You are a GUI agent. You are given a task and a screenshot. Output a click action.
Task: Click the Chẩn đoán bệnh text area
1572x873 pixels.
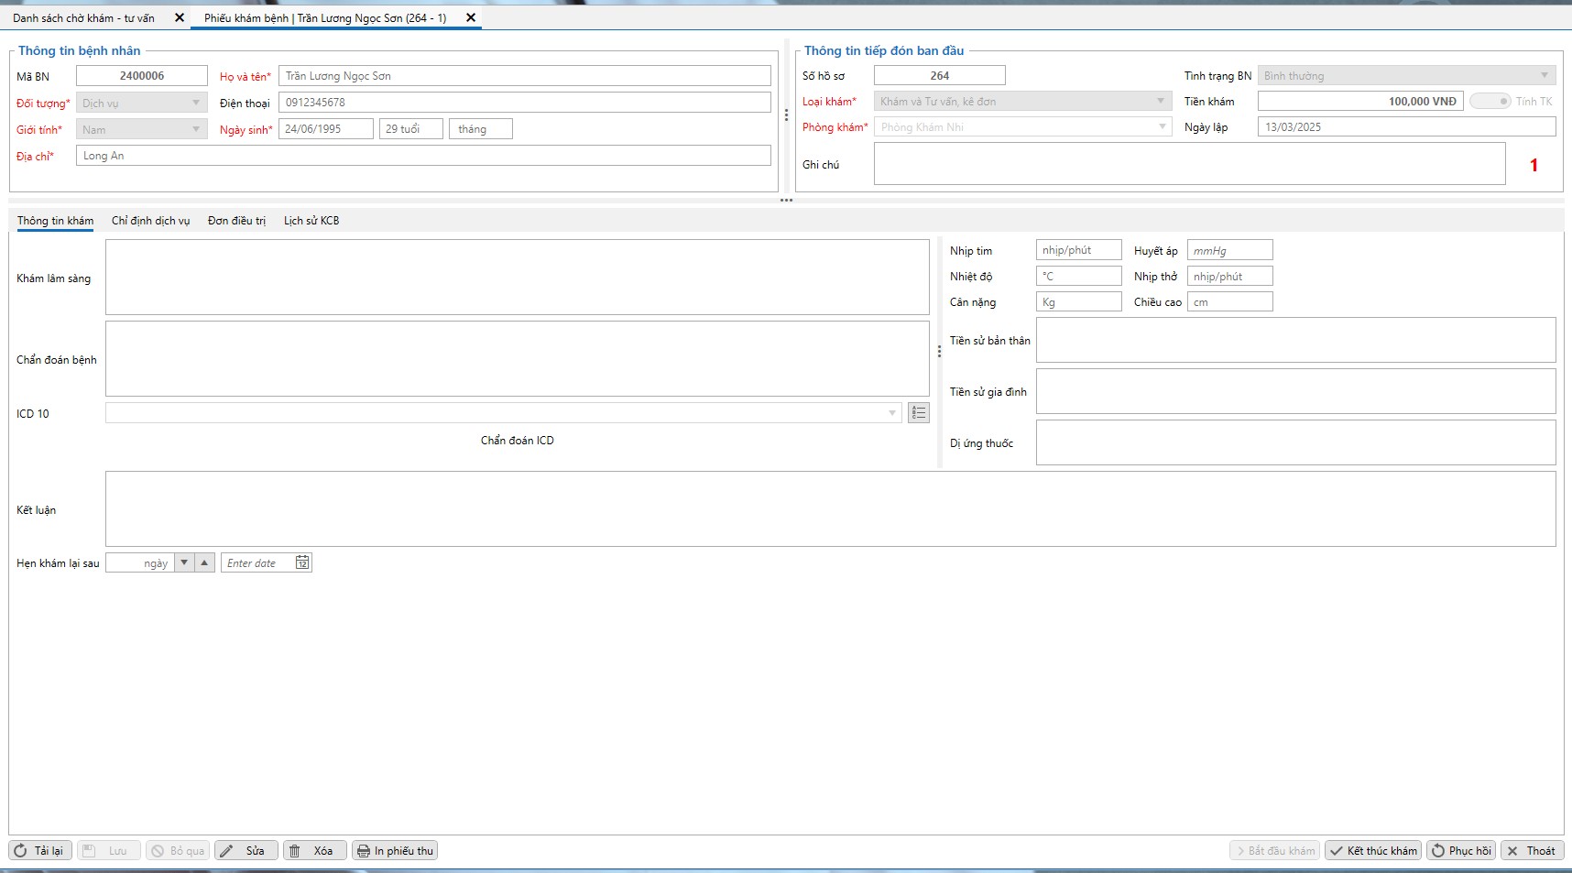518,359
